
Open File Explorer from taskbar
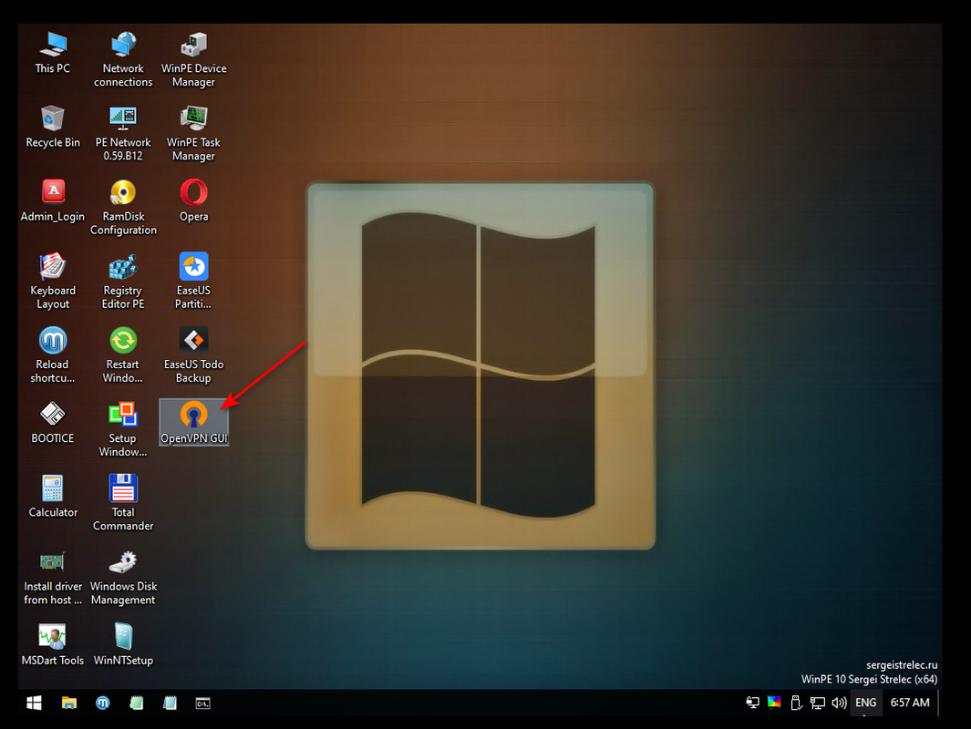click(x=68, y=703)
